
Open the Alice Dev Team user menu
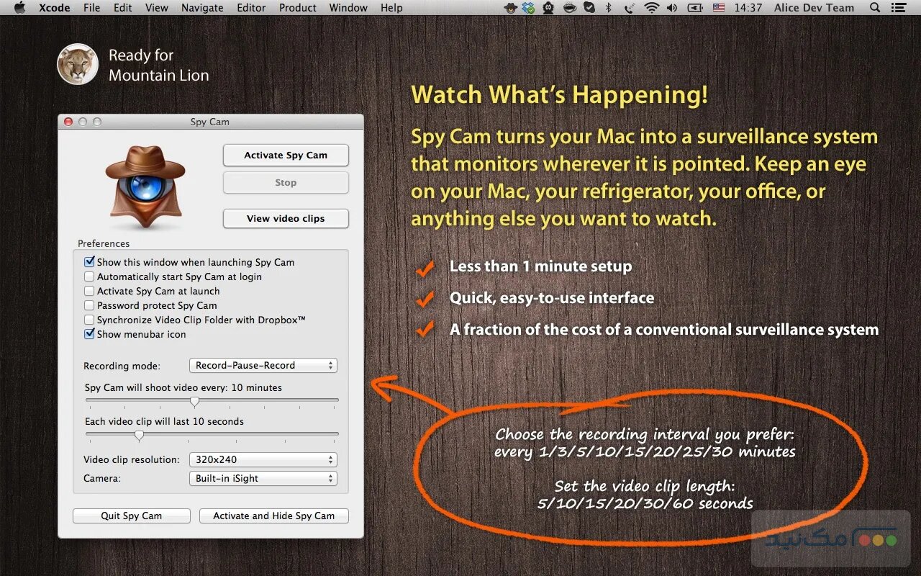click(814, 8)
